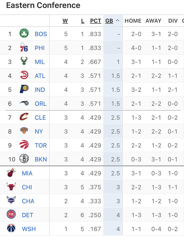
Task: Sort by PCT column header
Action: pos(96,21)
